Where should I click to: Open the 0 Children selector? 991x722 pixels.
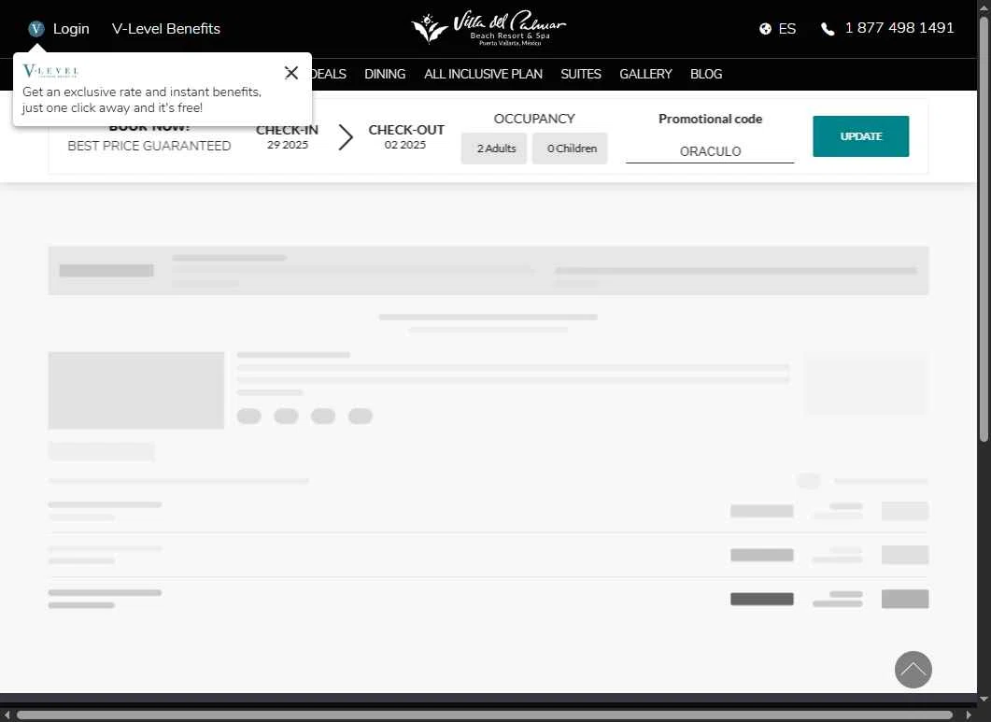tap(570, 149)
